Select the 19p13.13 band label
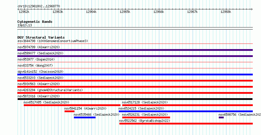Screen dimensions: 261x135 click(25, 25)
